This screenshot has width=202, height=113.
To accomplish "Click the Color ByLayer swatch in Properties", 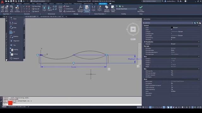I will click(172, 28).
